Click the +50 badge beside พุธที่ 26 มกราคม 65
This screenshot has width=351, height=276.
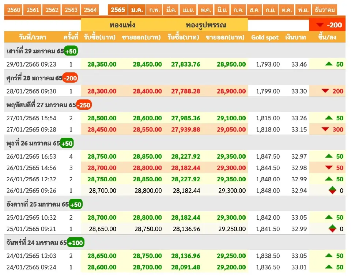[67, 143]
